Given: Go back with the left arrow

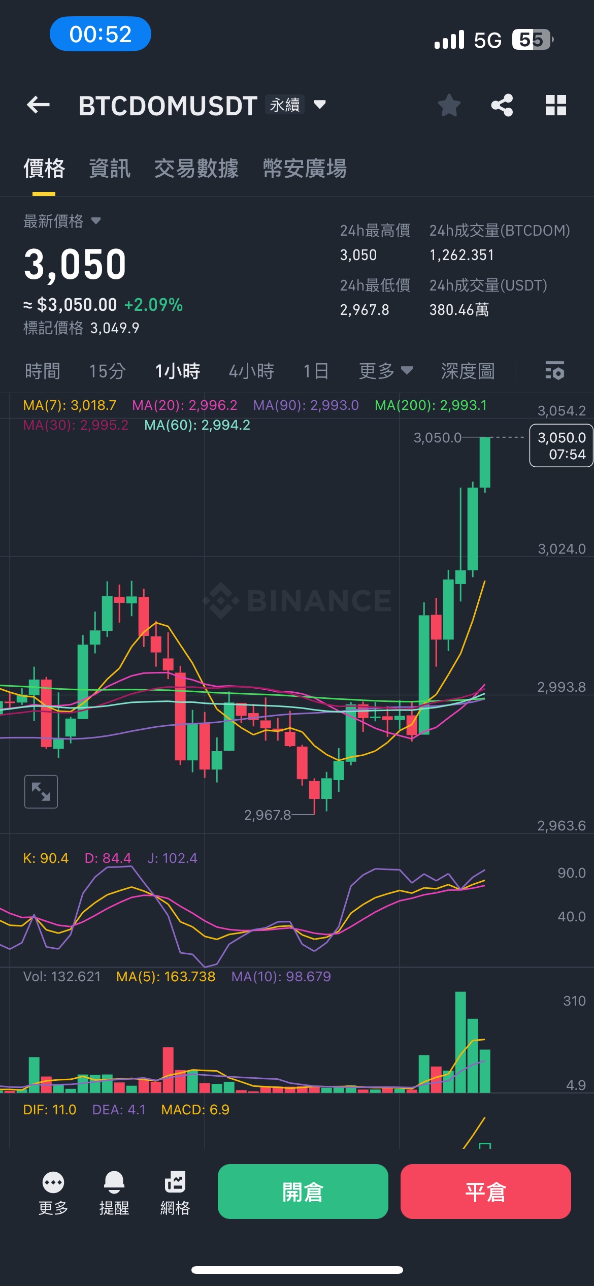Looking at the screenshot, I should [38, 105].
